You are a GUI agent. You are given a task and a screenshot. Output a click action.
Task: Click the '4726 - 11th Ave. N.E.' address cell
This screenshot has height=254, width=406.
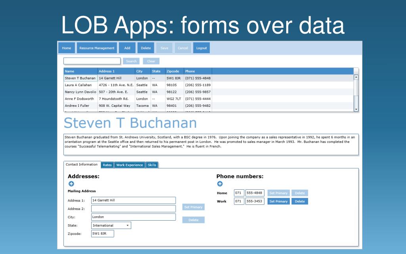[116, 85]
